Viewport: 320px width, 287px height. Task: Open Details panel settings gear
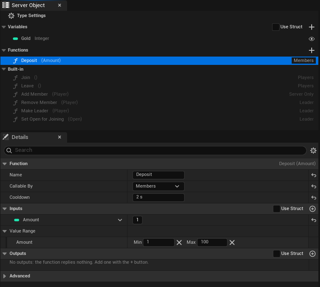pyautogui.click(x=313, y=151)
